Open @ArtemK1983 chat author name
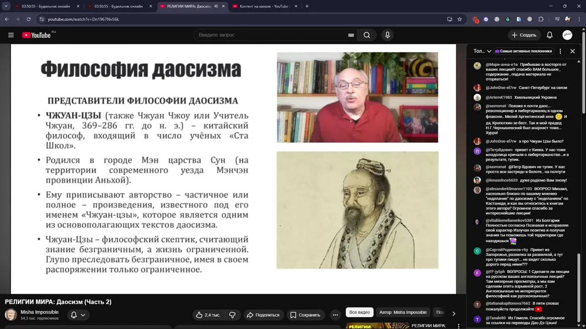586x329 pixels. pyautogui.click(x=499, y=97)
